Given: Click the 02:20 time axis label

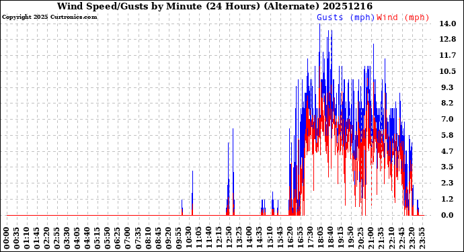Looking at the screenshot, I should [x=47, y=239].
